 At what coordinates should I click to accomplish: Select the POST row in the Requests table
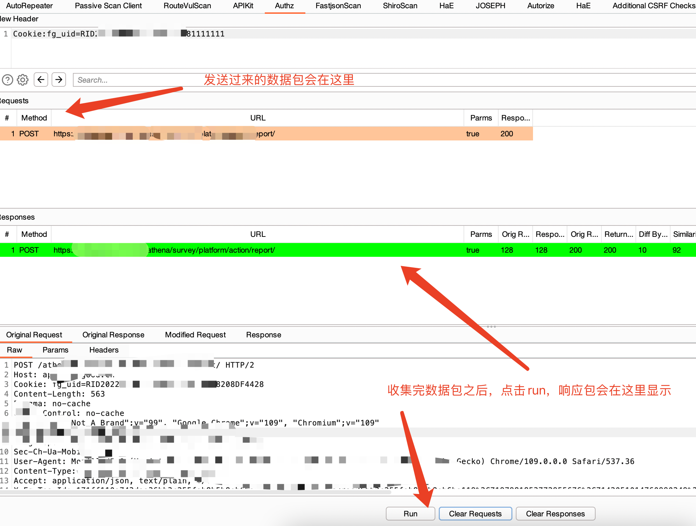[241, 134]
